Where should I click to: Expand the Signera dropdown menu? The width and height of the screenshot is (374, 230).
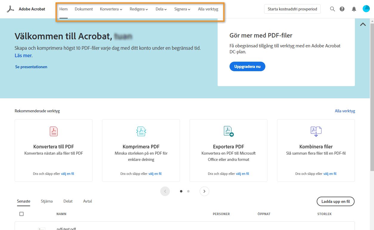pyautogui.click(x=182, y=9)
